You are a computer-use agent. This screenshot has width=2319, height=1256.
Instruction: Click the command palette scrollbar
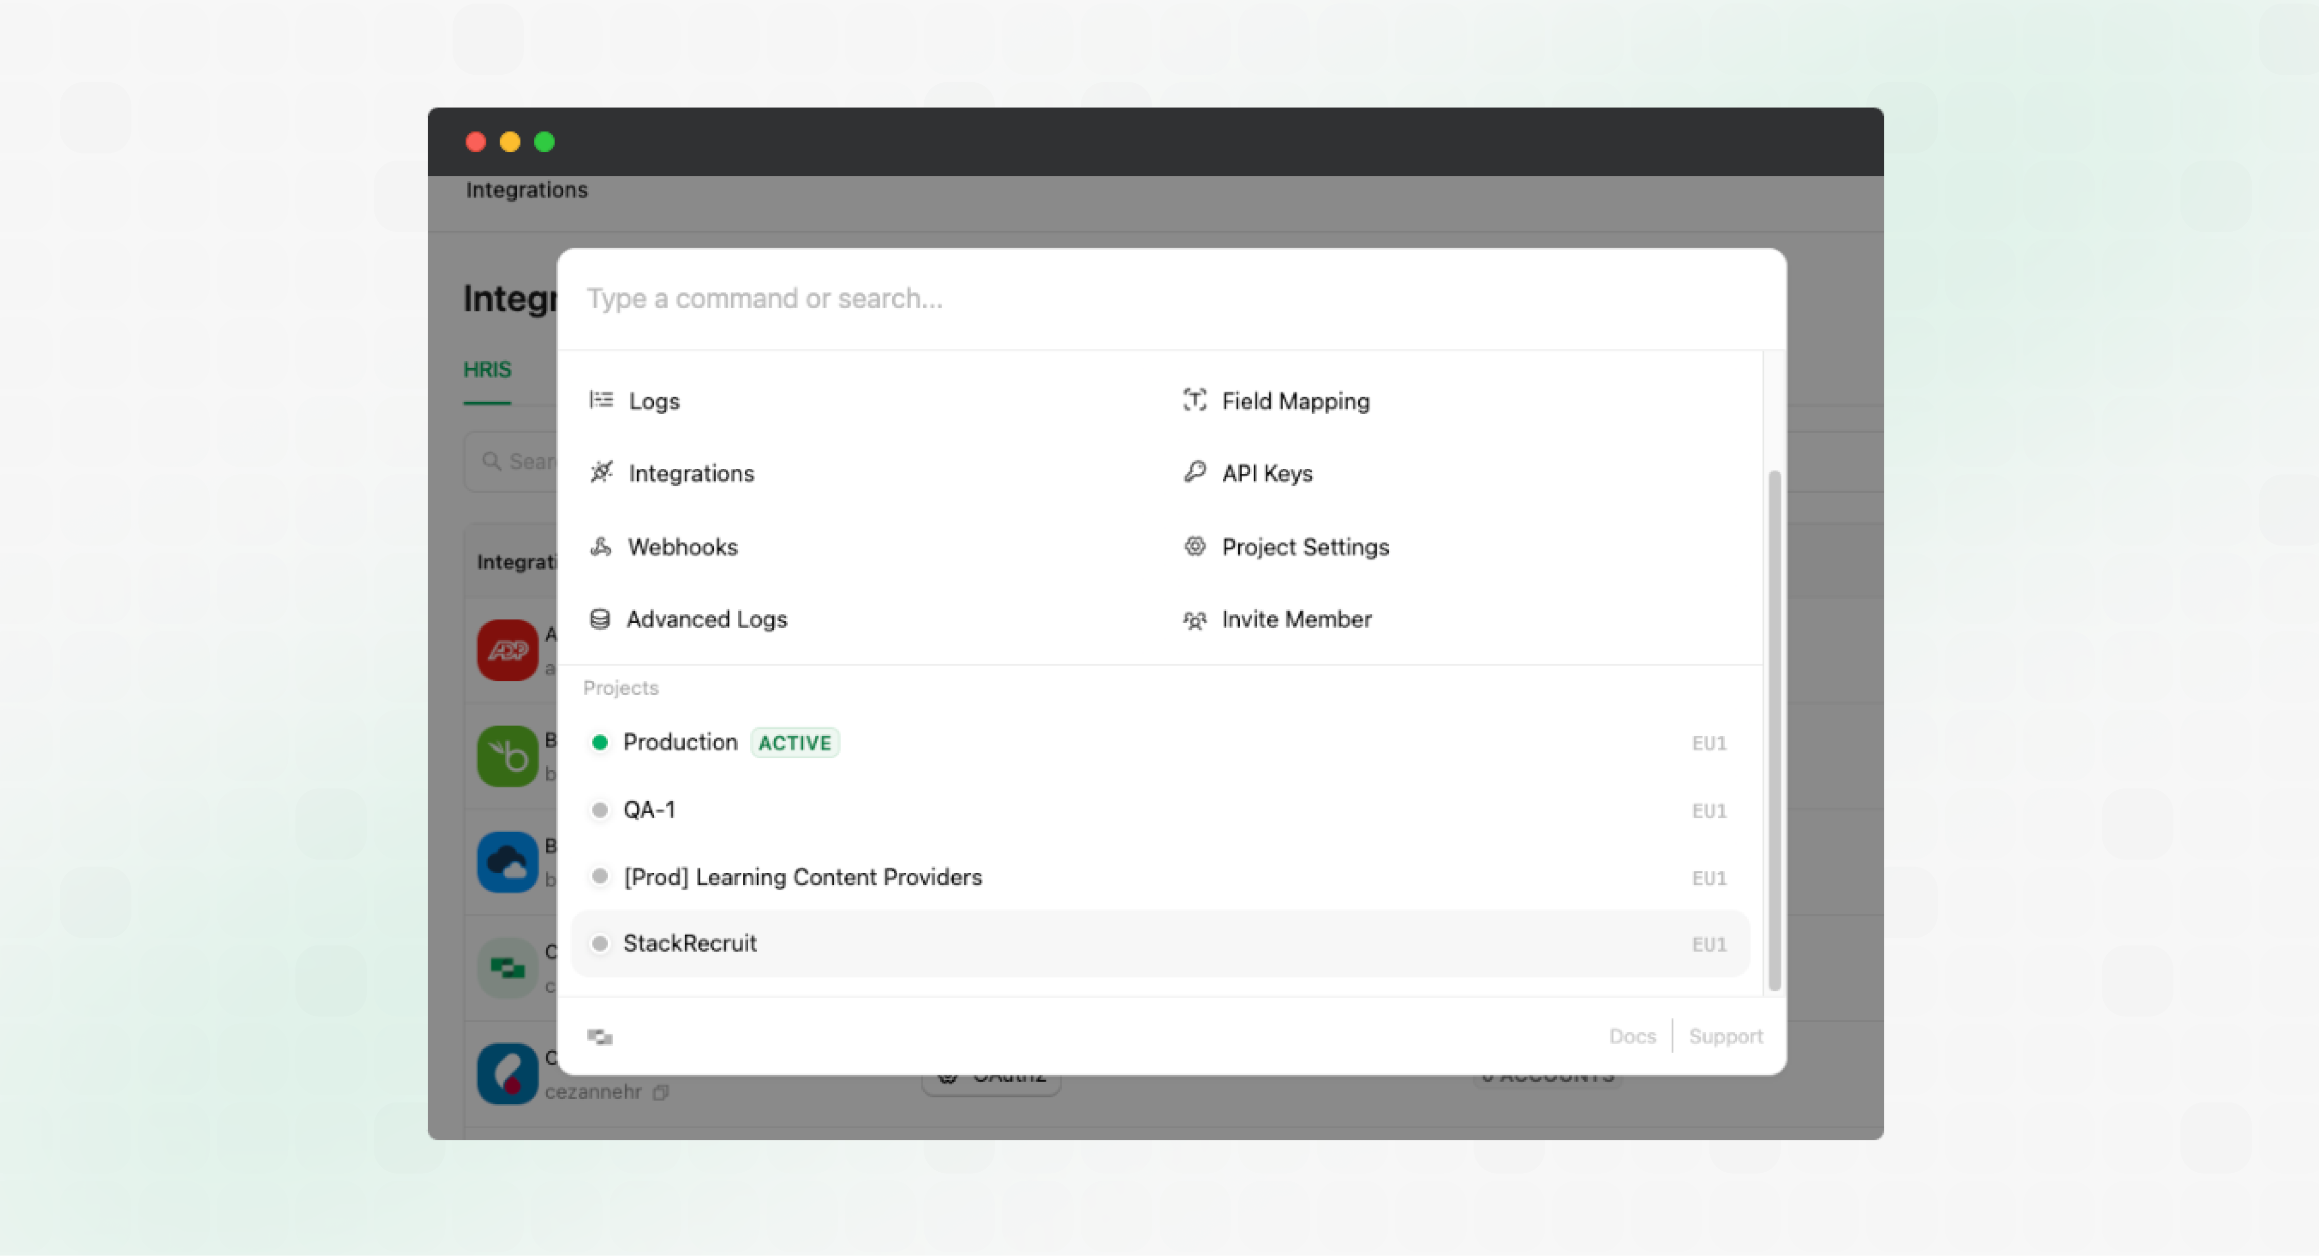1774,730
